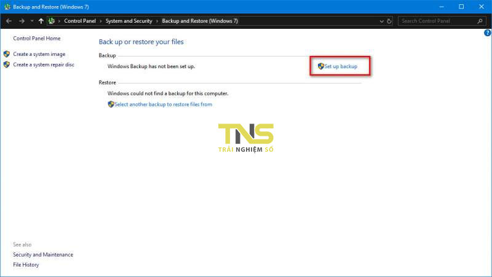Open File History link
Viewport: 492px width, 277px height.
coord(26,265)
